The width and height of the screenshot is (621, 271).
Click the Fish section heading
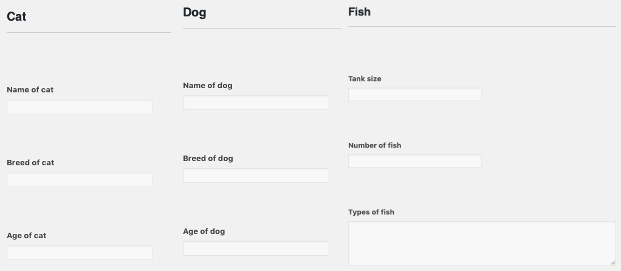pos(359,12)
